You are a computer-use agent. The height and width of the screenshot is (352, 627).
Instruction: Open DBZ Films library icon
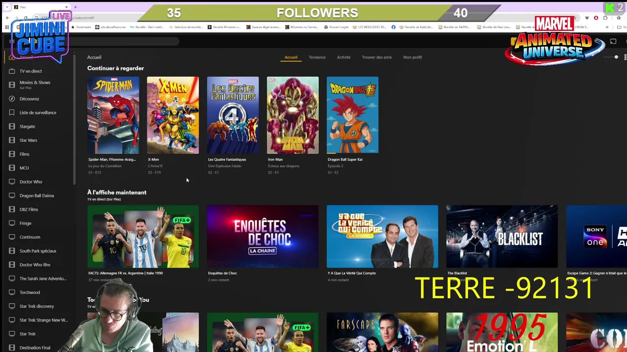pyautogui.click(x=12, y=209)
